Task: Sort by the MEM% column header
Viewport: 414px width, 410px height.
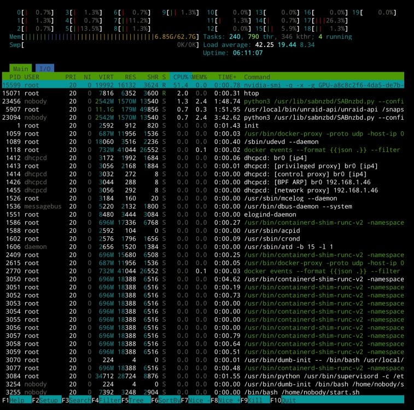Action: tap(199, 77)
